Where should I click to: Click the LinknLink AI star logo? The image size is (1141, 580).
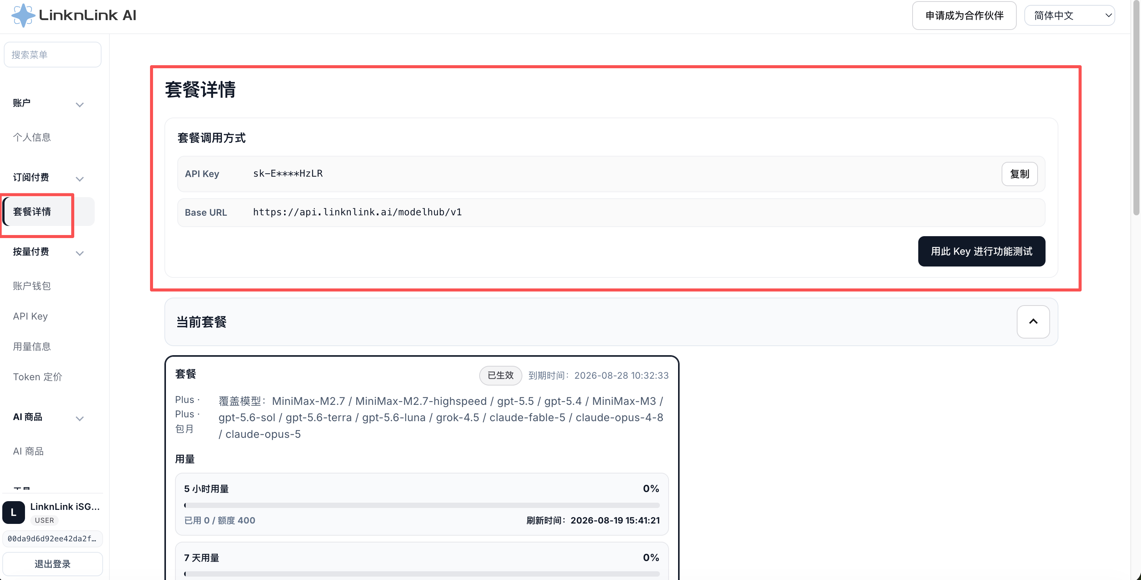coord(23,15)
